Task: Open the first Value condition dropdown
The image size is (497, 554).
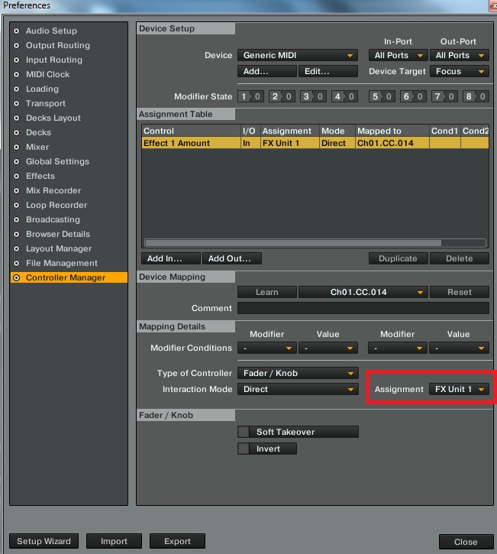Action: click(328, 348)
